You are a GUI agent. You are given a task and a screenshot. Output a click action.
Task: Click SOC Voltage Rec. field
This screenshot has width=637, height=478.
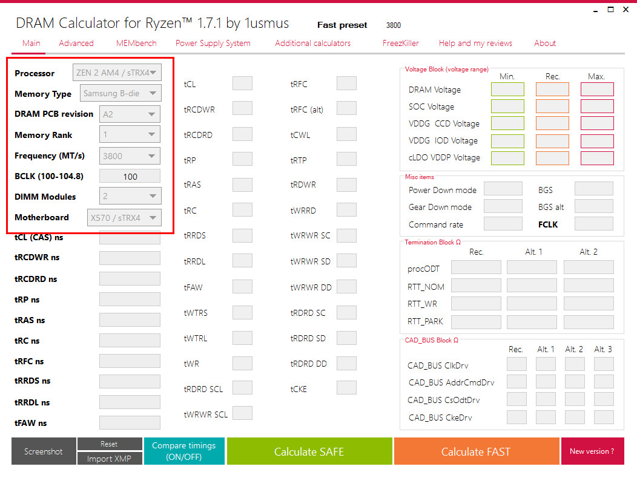(x=552, y=106)
